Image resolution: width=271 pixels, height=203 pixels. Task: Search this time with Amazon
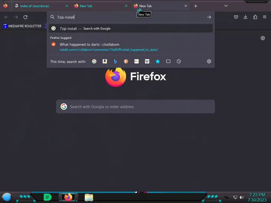tap(105, 61)
